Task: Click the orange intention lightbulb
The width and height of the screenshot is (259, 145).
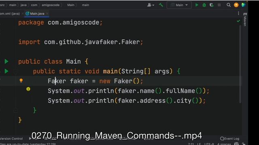Action: click(21, 81)
